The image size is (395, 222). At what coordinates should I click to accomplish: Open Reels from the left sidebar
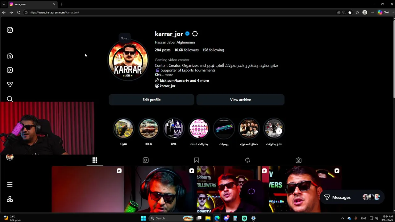(10, 70)
